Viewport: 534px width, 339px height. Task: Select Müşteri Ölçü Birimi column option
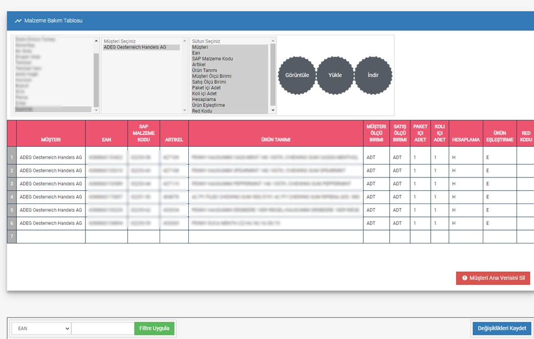pos(230,76)
